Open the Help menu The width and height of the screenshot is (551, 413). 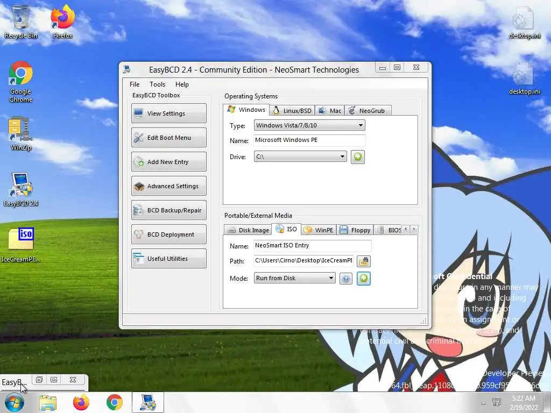[x=182, y=84]
